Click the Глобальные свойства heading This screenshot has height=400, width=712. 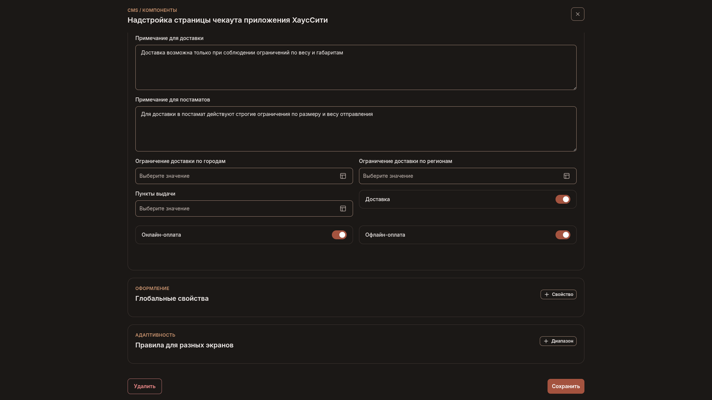coord(172,298)
